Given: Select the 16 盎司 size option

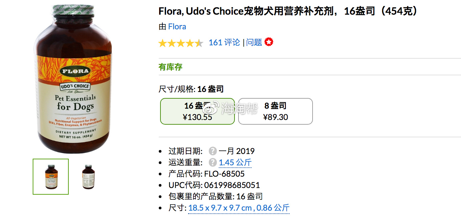Looking at the screenshot, I should pos(197,111).
